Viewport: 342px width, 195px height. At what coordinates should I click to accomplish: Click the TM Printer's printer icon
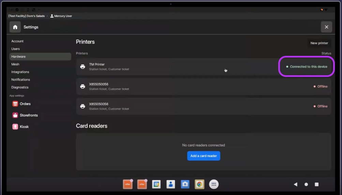click(83, 67)
